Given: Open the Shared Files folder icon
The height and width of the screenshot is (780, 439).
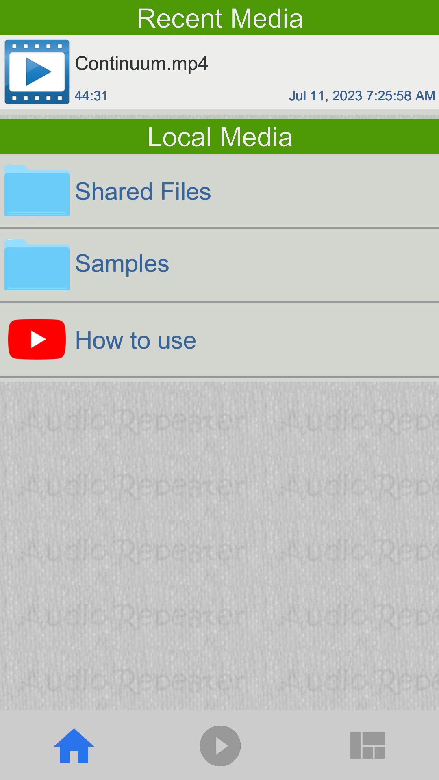Looking at the screenshot, I should [x=37, y=191].
